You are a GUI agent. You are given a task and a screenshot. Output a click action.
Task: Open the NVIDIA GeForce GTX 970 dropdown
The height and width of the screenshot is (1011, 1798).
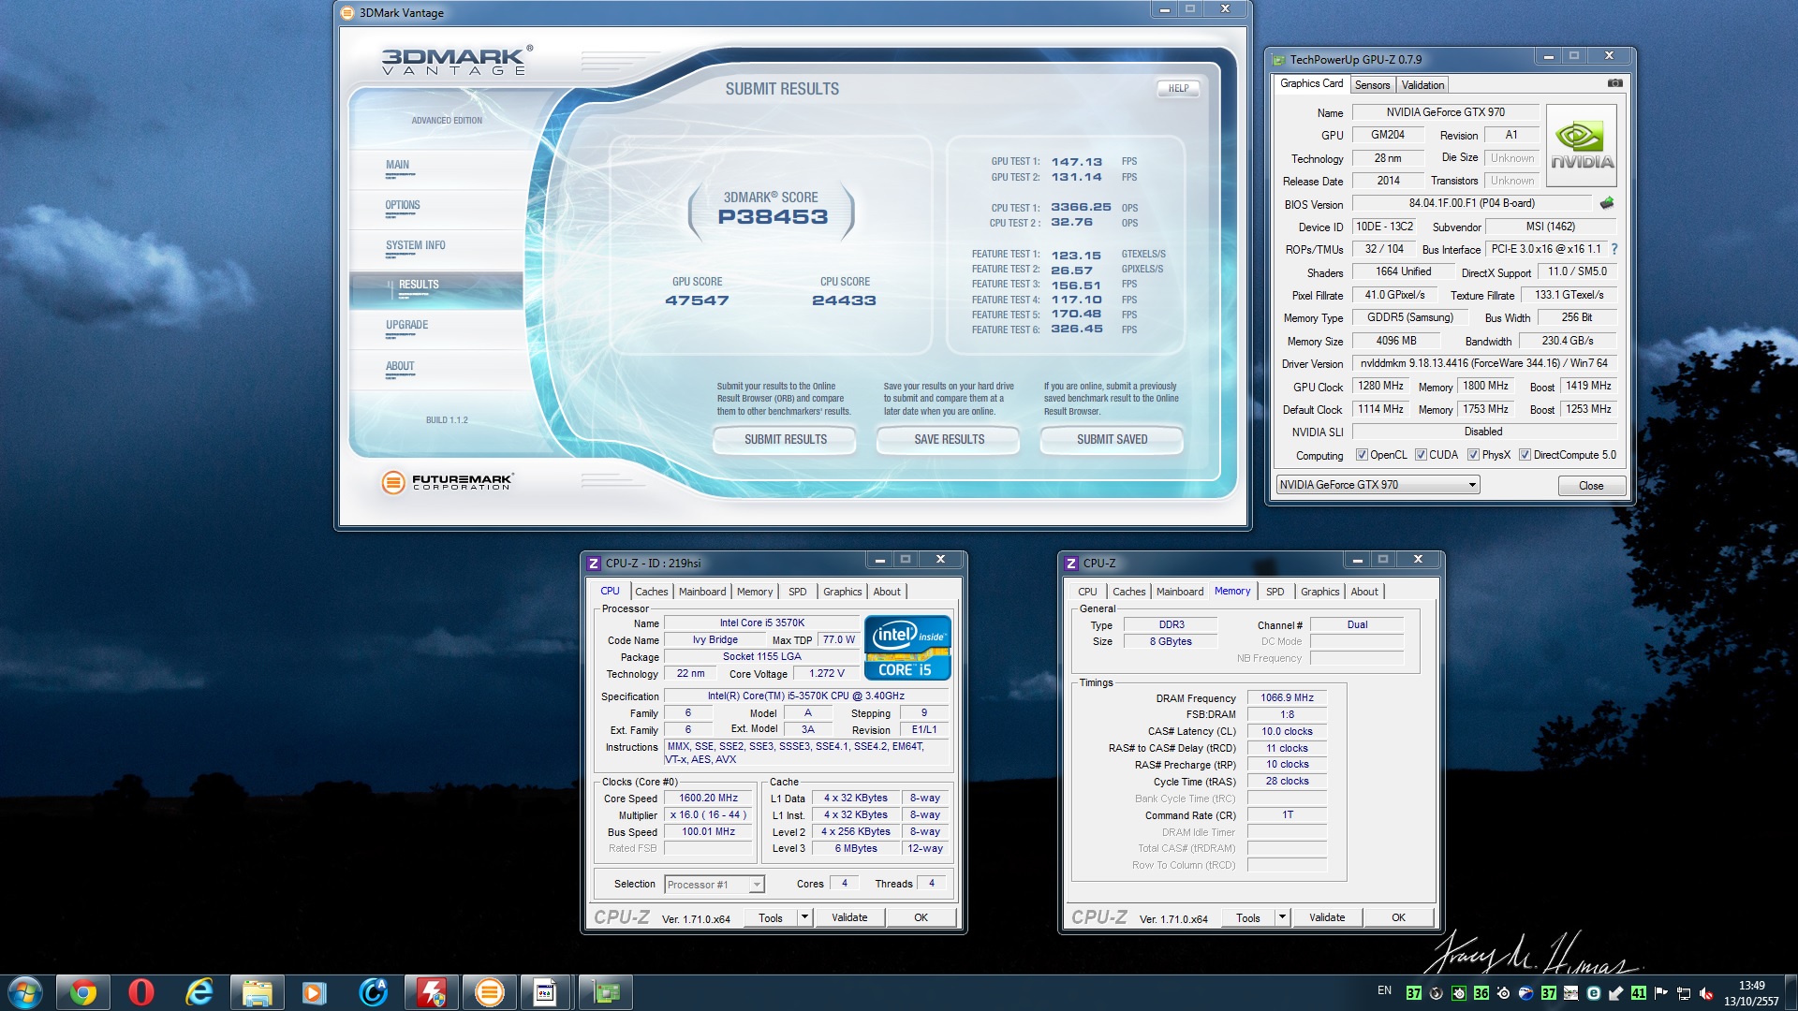click(1472, 485)
